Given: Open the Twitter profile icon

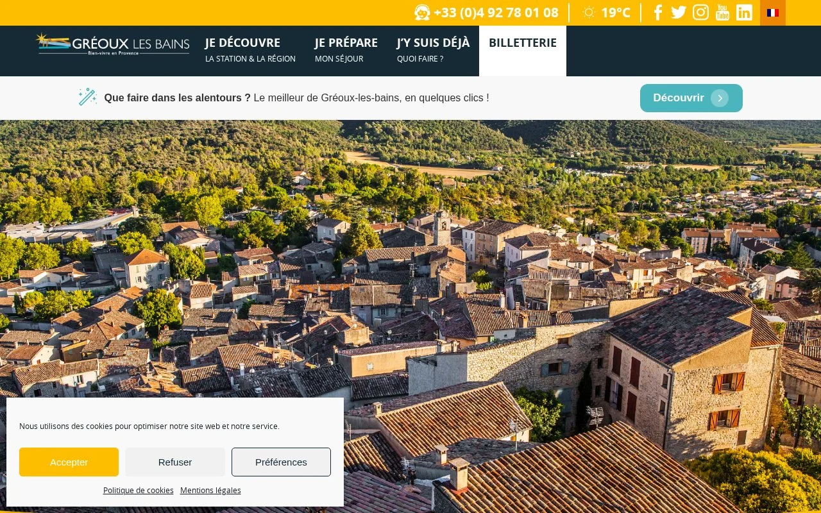Looking at the screenshot, I should pos(679,13).
